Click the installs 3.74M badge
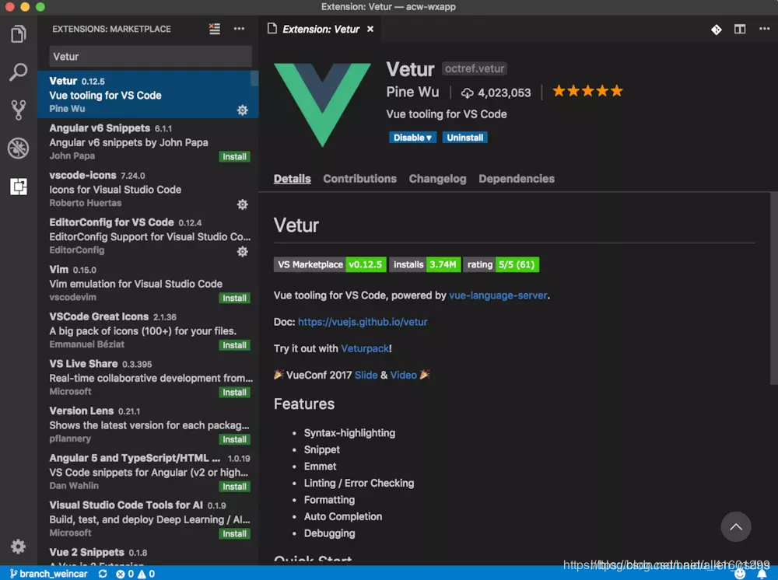778x580 pixels. coord(426,264)
